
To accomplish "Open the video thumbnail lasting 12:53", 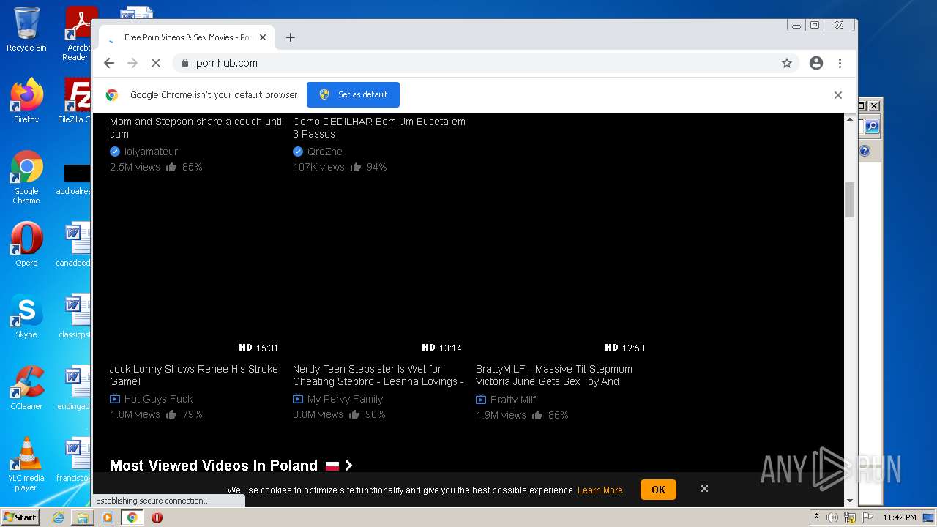I will pos(561,306).
